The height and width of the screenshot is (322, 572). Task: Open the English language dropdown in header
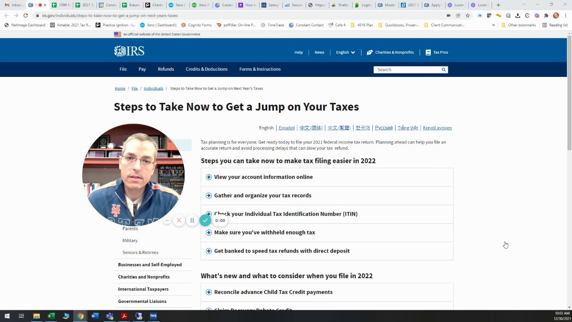tap(345, 52)
